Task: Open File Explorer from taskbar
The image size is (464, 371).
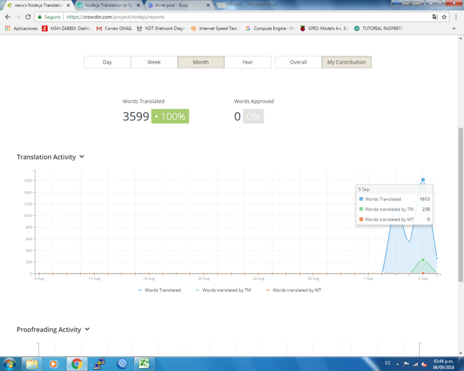Action: [32, 364]
